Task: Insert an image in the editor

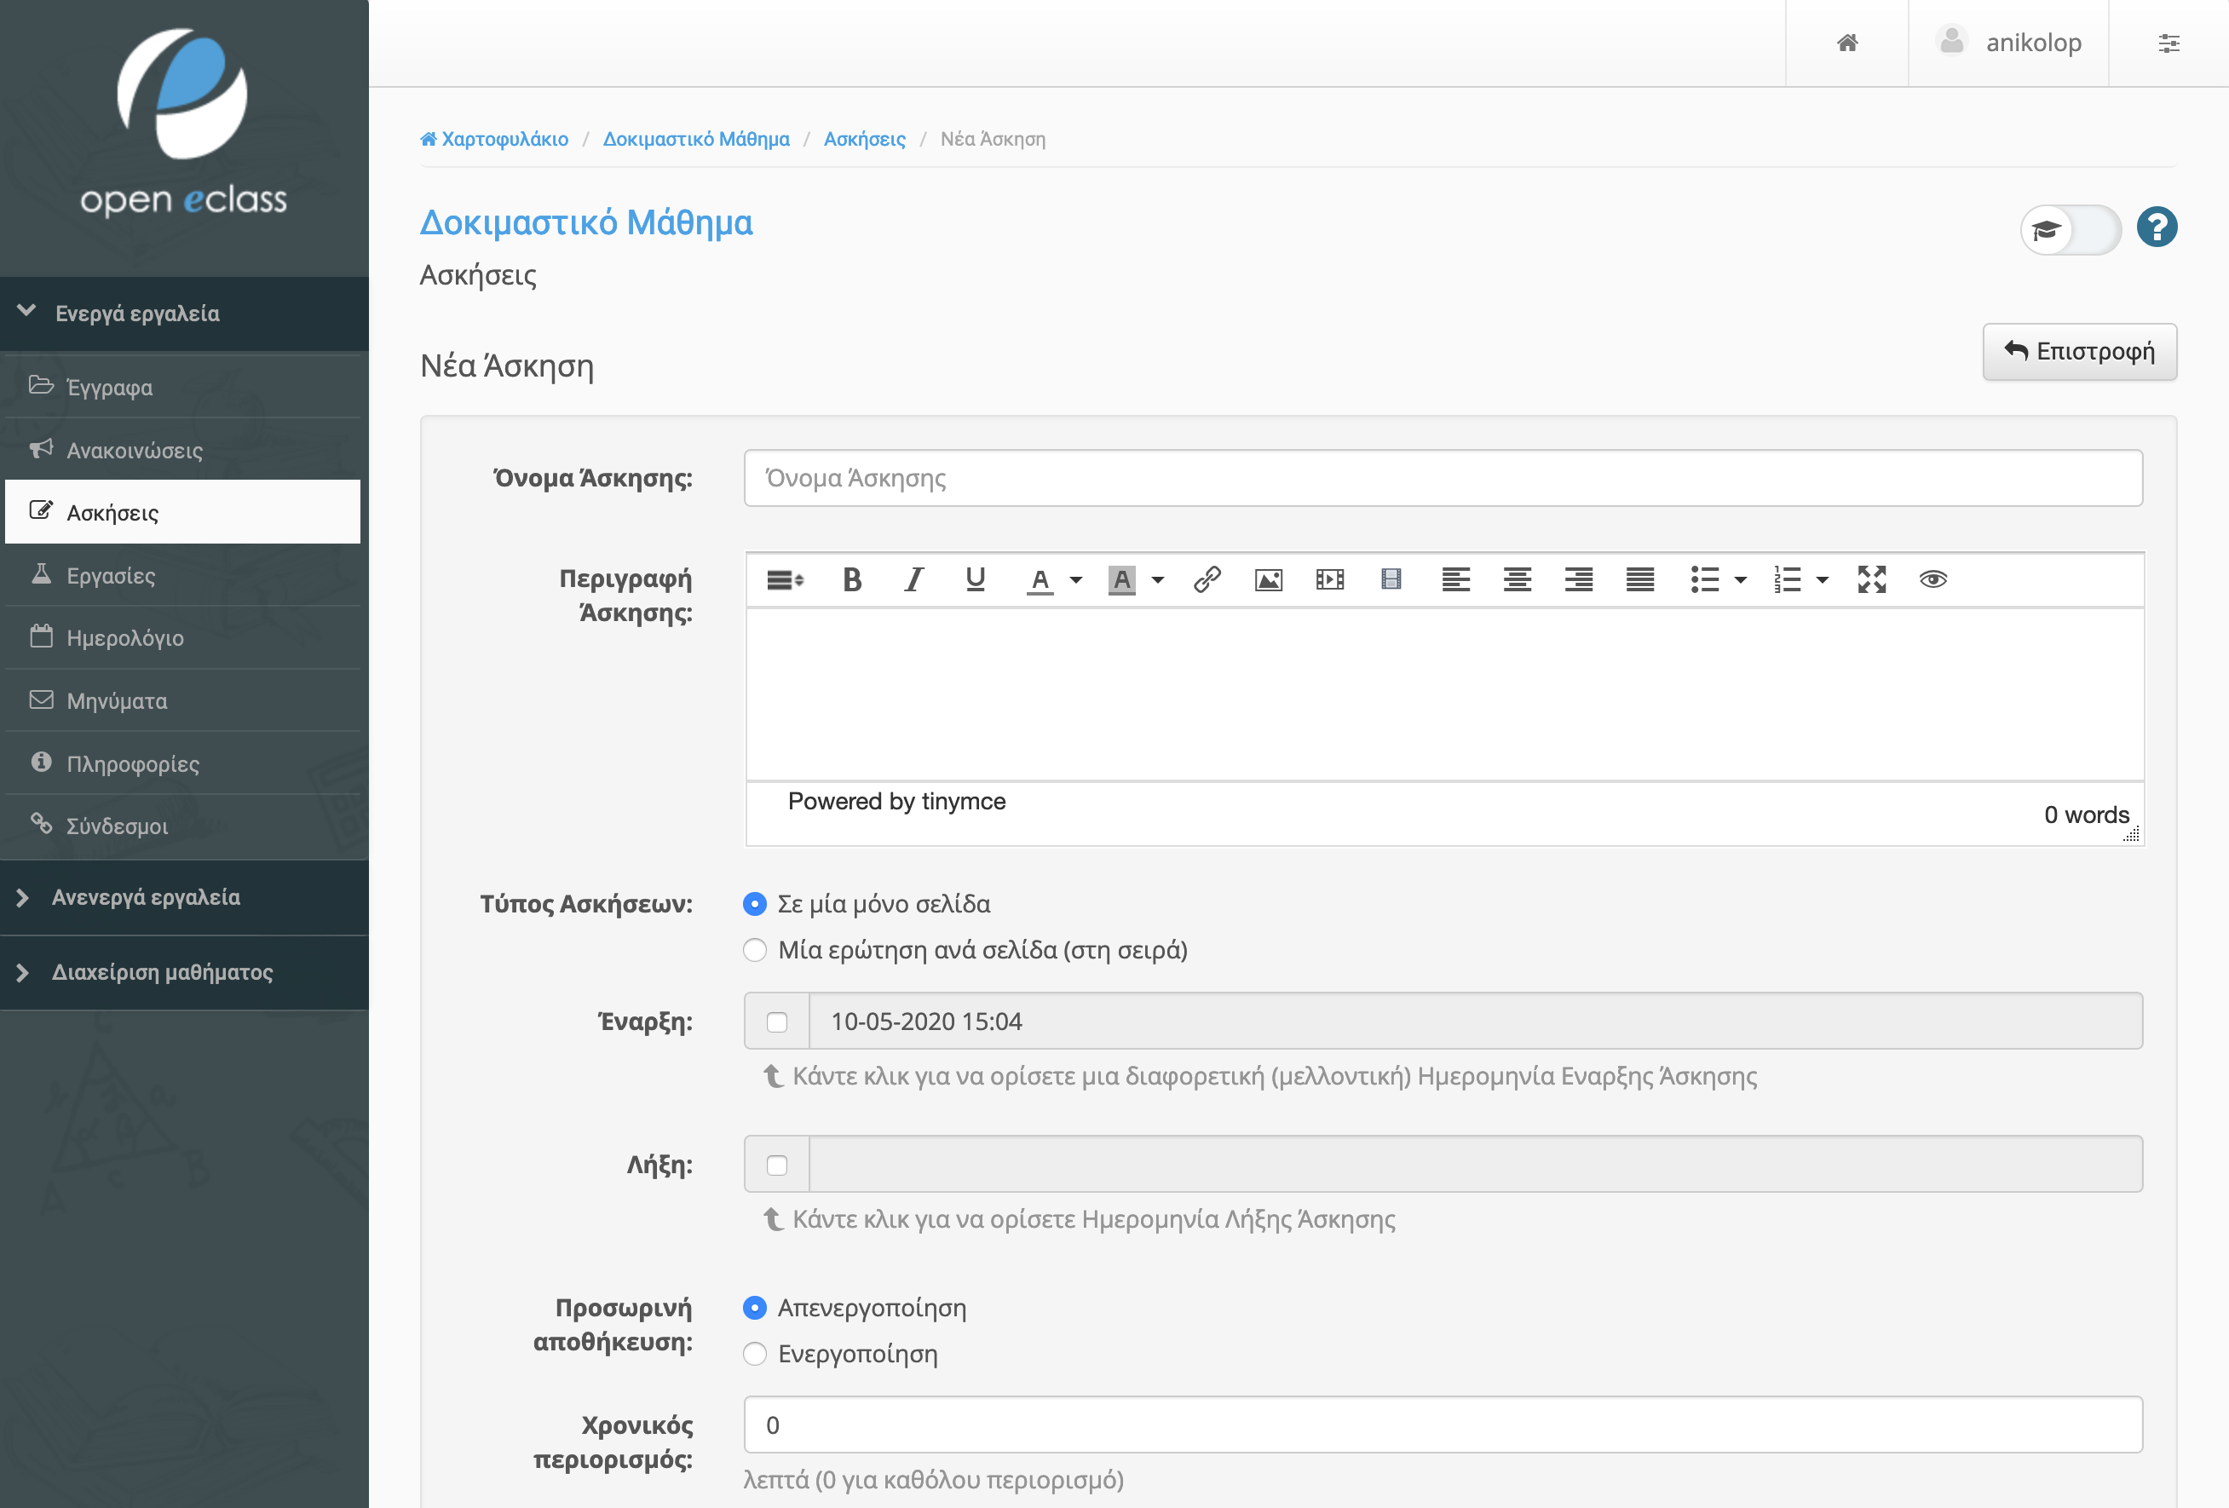Action: click(x=1268, y=579)
